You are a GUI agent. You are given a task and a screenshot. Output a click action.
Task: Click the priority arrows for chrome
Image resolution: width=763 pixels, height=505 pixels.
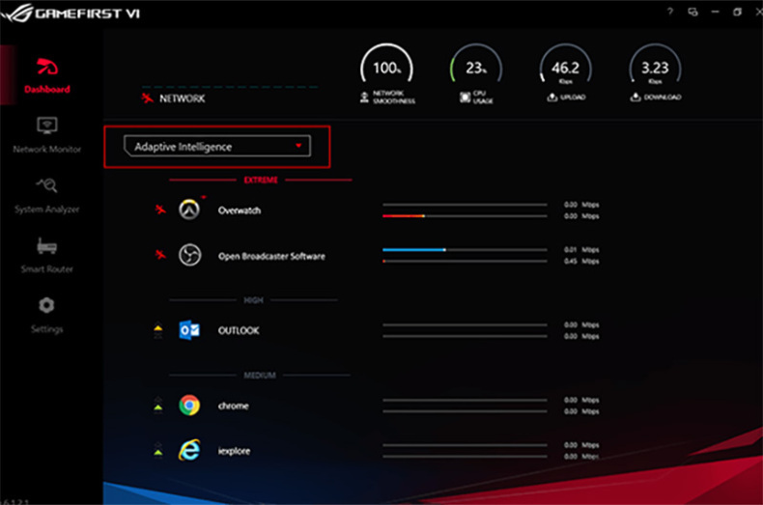point(158,405)
